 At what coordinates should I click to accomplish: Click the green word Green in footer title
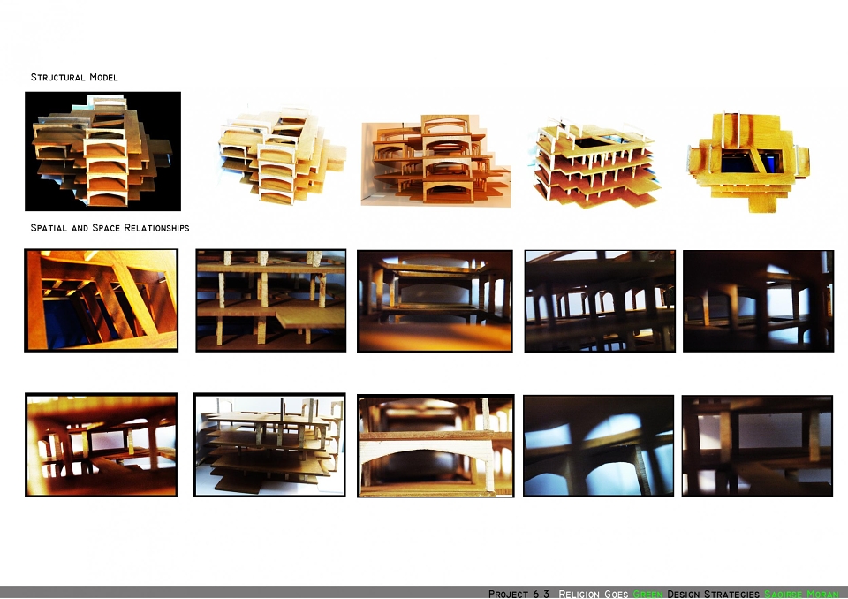click(x=647, y=594)
